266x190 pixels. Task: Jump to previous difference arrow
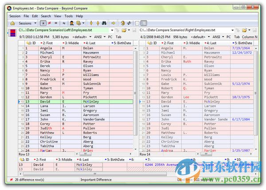tap(98, 23)
